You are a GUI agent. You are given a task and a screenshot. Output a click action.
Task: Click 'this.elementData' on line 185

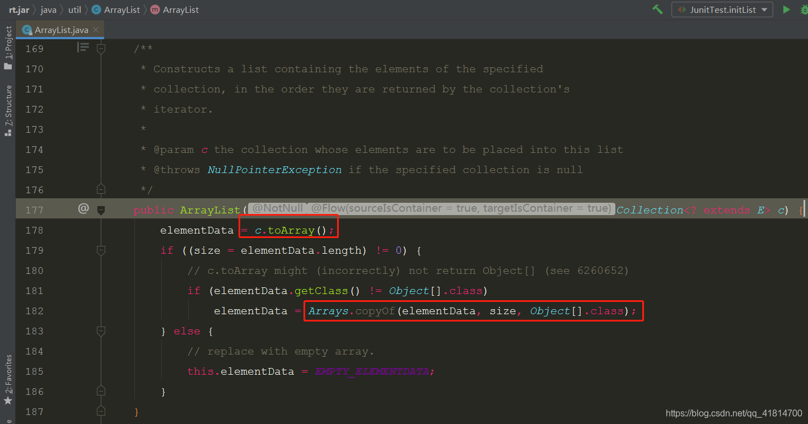click(241, 371)
